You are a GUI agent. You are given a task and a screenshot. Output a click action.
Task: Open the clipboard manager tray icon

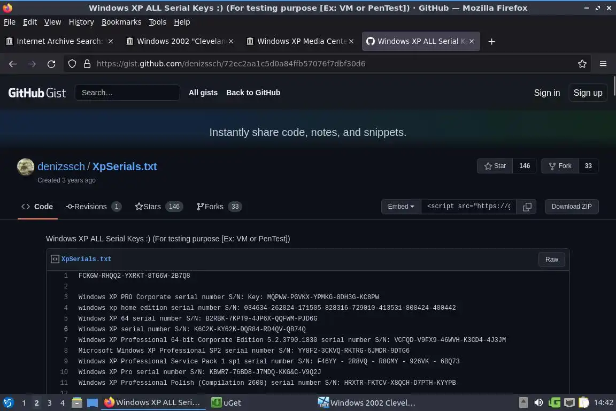(584, 403)
